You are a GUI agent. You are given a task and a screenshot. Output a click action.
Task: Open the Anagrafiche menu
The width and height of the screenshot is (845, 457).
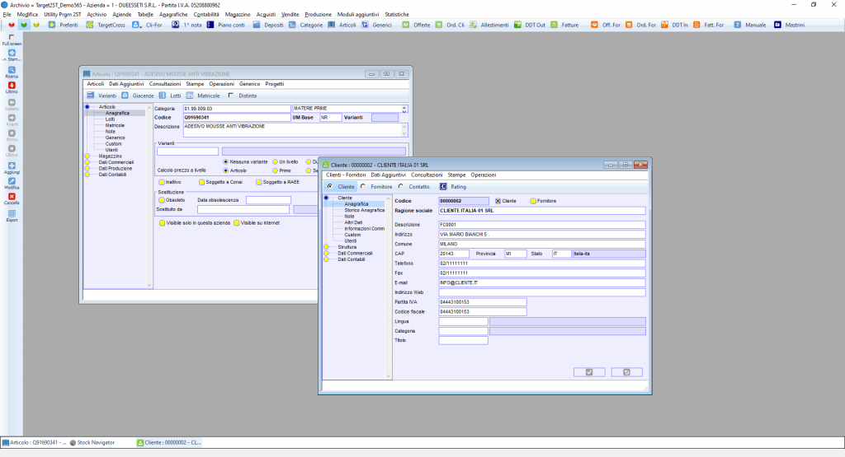pos(173,15)
